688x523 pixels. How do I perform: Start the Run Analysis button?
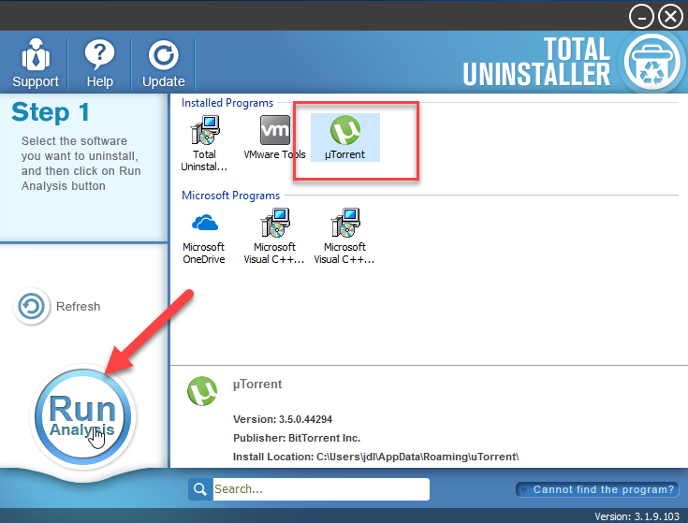pos(83,416)
